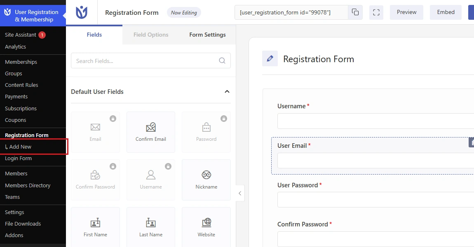Open Subscriptions in sidebar

[21, 108]
